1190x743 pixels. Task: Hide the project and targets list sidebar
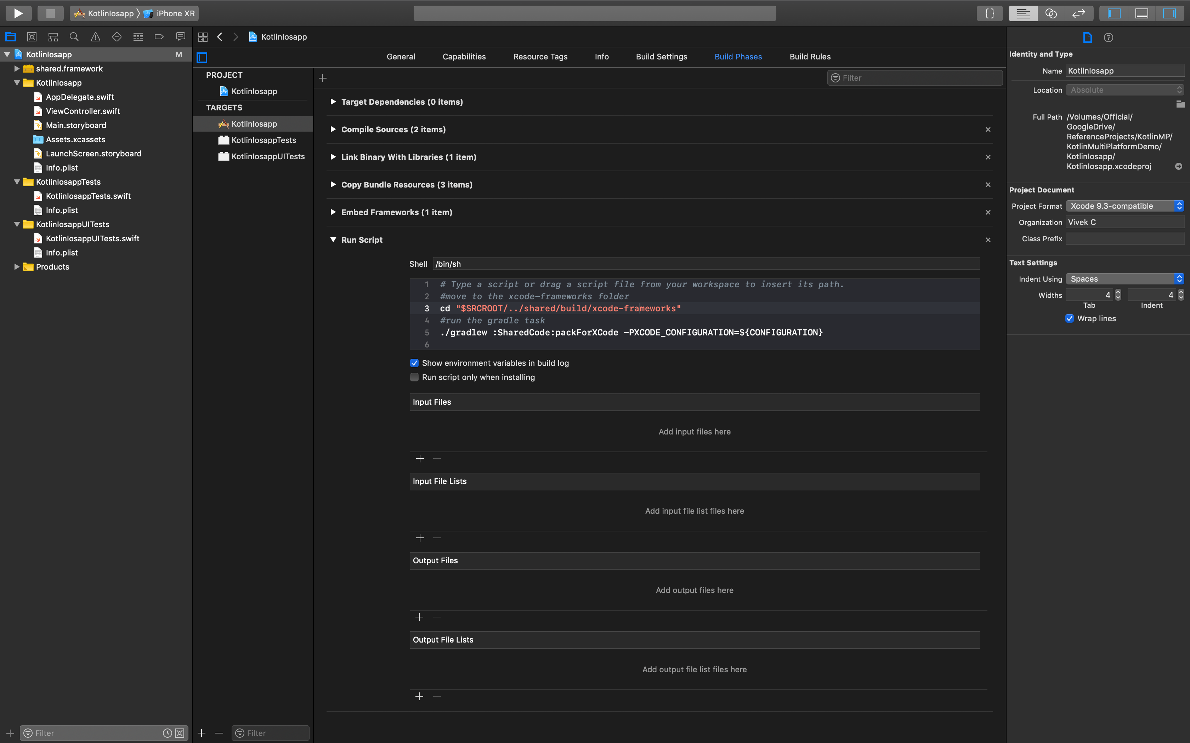pos(202,57)
